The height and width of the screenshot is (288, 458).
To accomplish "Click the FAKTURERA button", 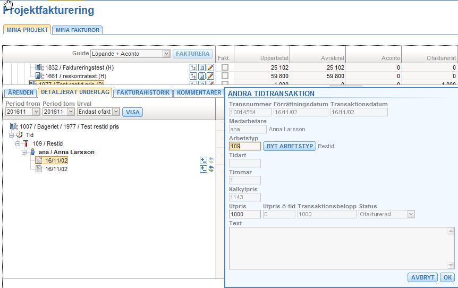I will (x=193, y=54).
